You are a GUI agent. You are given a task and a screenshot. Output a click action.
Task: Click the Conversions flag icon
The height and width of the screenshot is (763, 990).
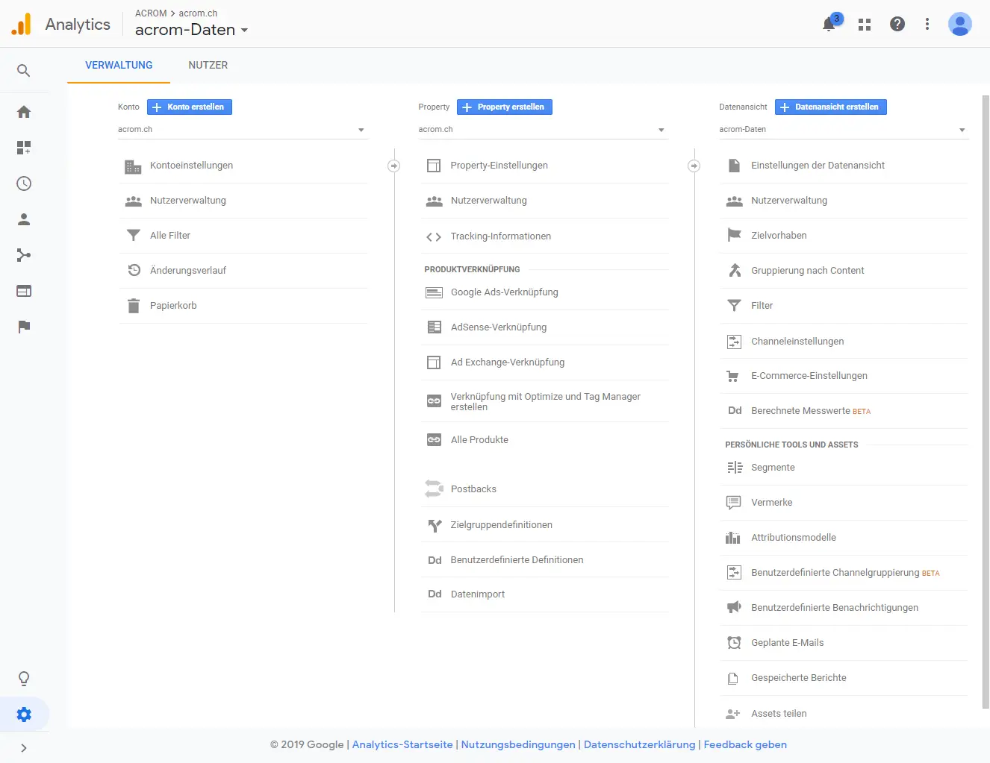point(23,327)
